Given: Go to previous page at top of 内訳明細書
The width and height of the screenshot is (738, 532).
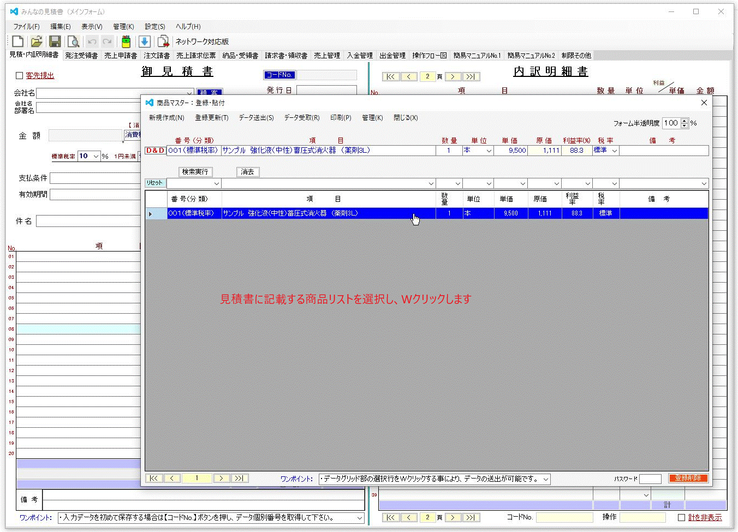Looking at the screenshot, I should click(409, 76).
